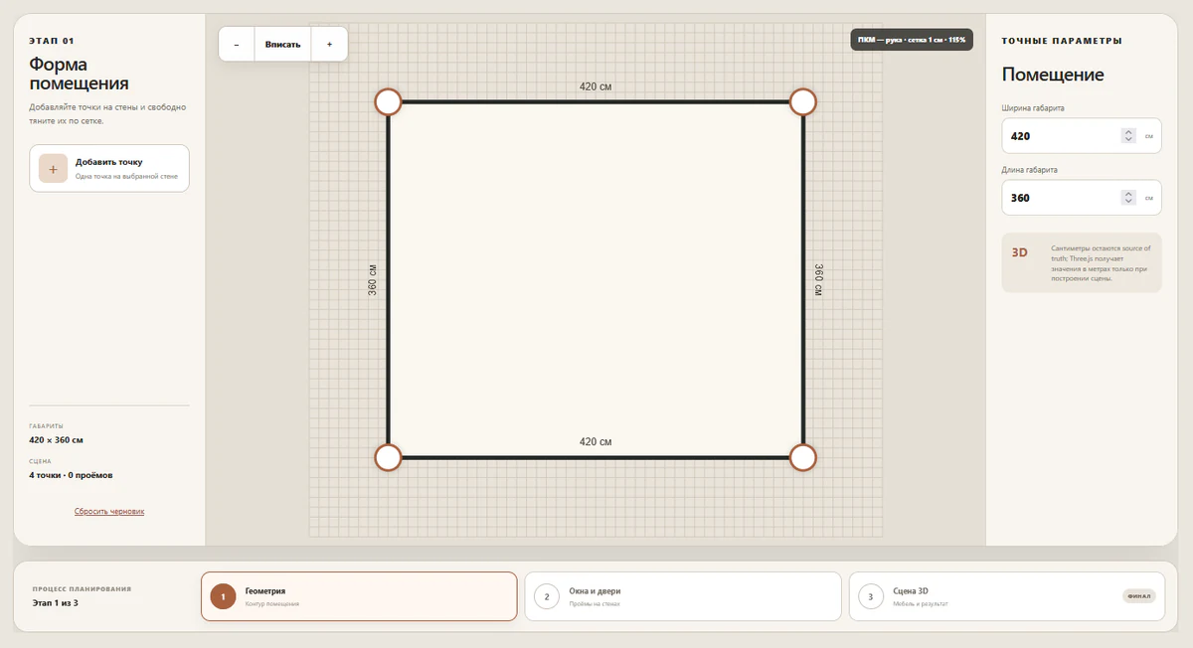Click the Помещение heading in parameters panel
Screen dimensions: 1193x648
click(1053, 75)
